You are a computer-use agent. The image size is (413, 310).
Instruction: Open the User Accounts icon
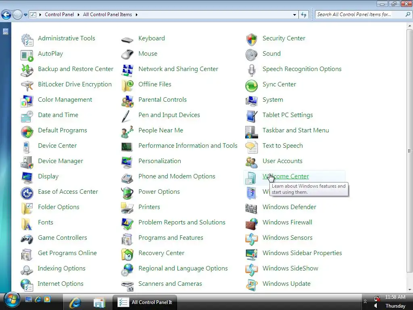(252, 162)
